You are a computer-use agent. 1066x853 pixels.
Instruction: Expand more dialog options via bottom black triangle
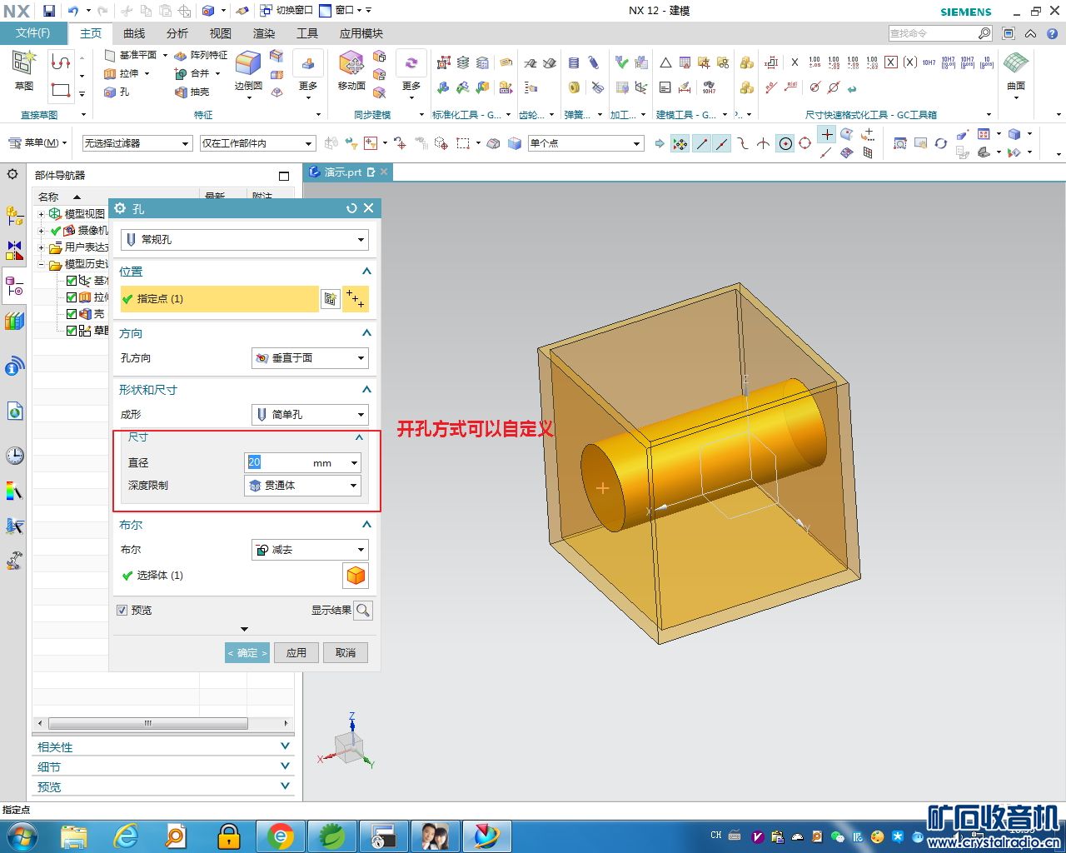[244, 630]
